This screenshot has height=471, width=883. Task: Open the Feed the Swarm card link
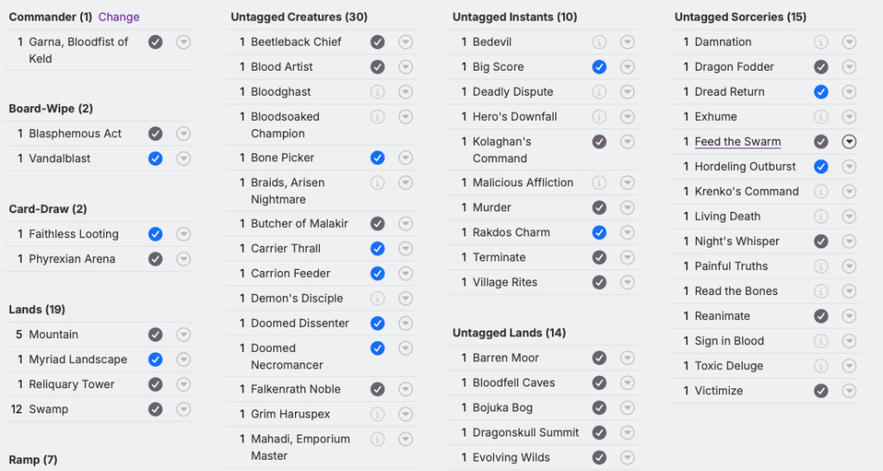point(737,142)
